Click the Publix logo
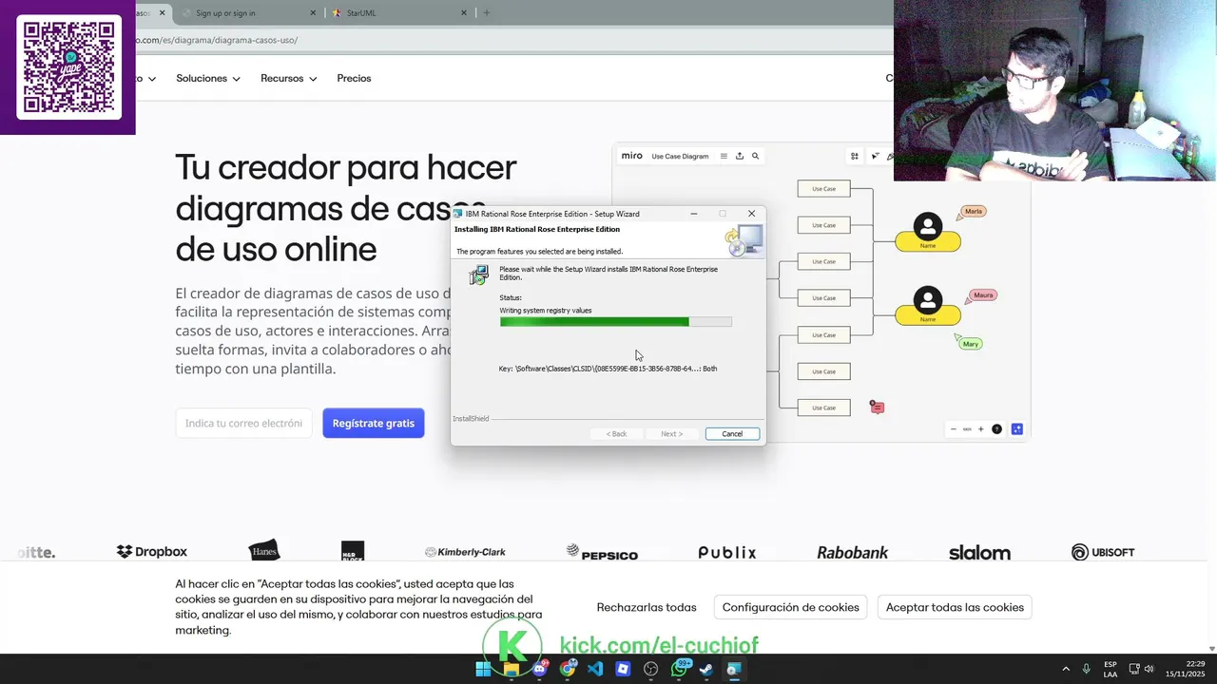Viewport: 1217px width, 684px height. (x=727, y=552)
